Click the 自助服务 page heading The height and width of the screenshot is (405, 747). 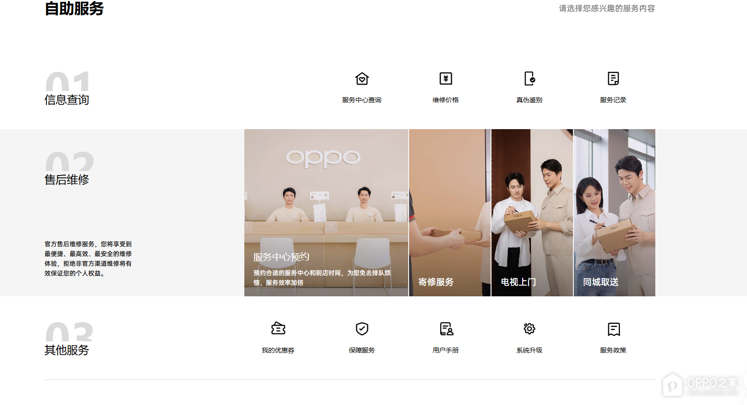[x=74, y=8]
